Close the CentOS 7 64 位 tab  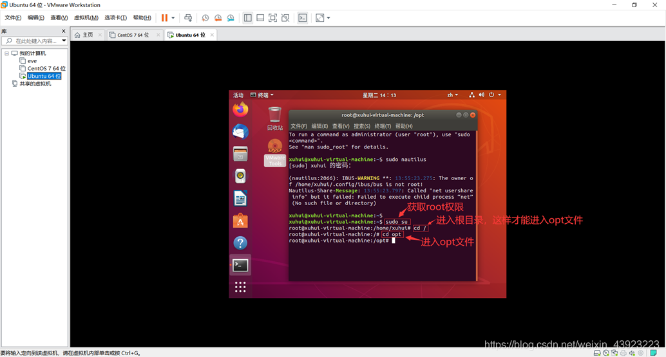coord(158,35)
